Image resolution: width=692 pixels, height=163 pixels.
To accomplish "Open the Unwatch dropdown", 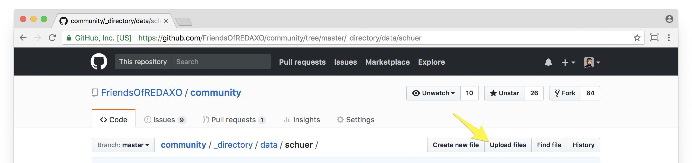I will click(433, 93).
